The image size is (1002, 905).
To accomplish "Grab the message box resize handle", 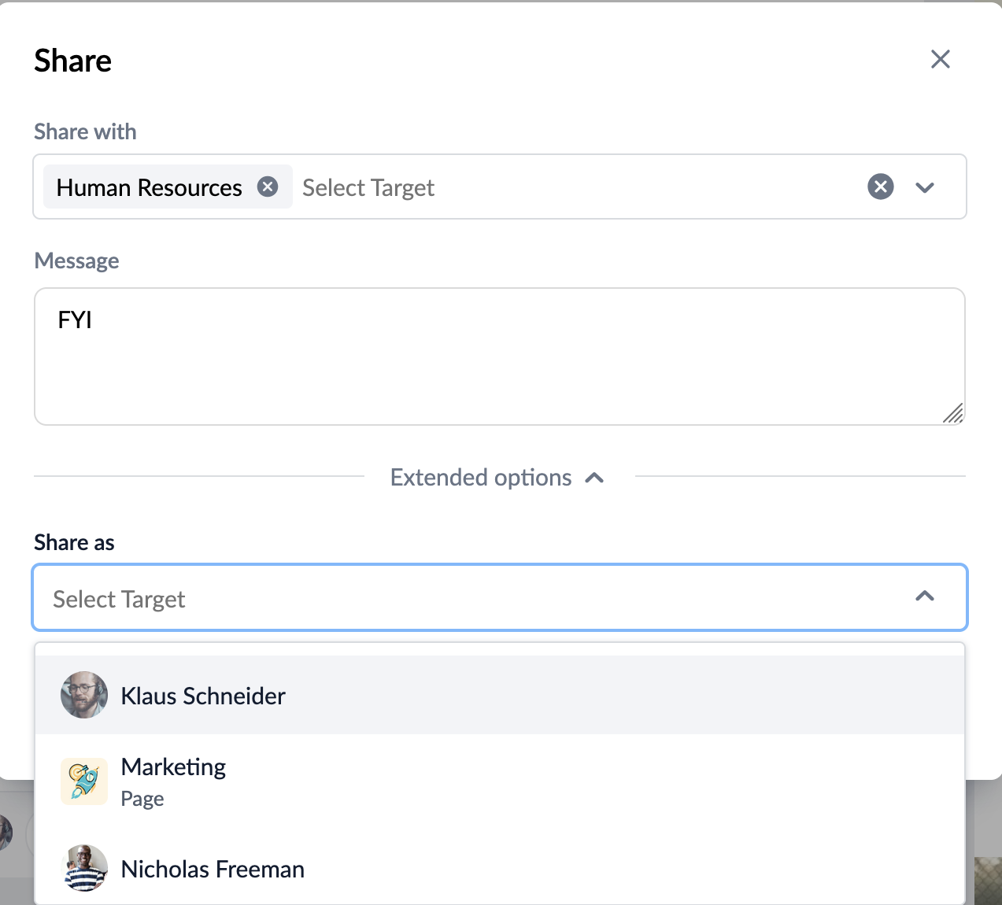I will [x=953, y=413].
